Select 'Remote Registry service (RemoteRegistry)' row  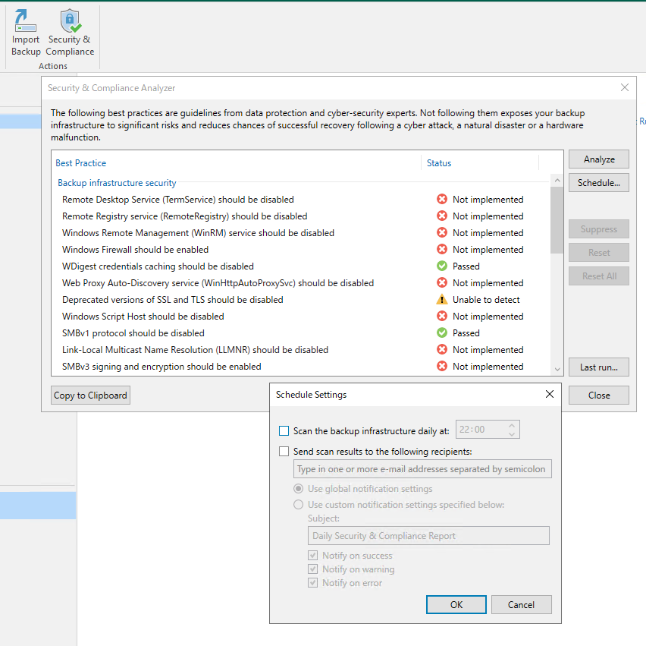click(x=301, y=216)
